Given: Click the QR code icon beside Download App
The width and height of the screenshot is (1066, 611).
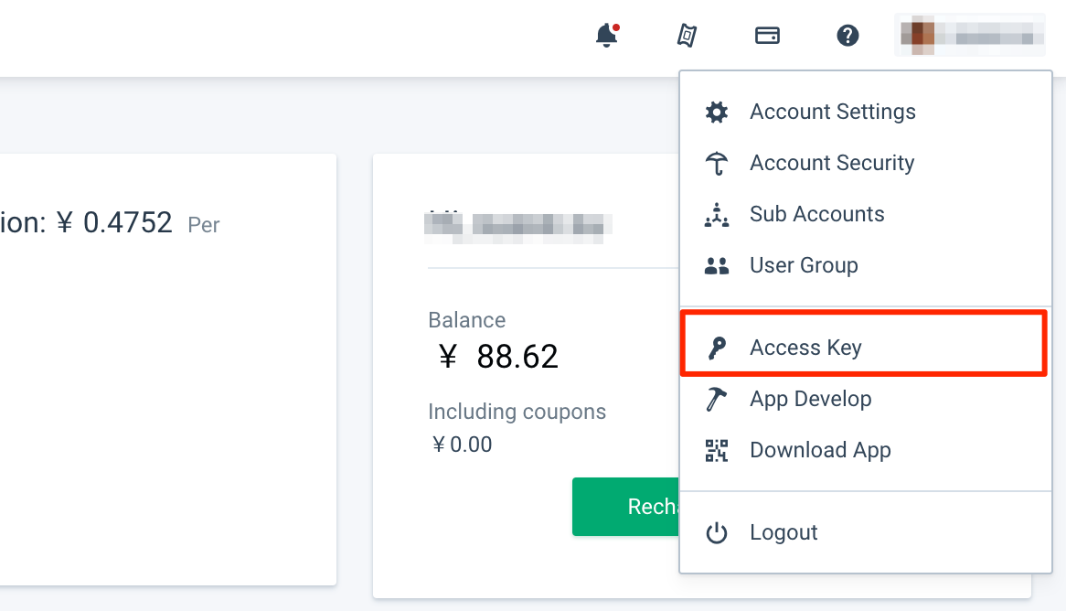Looking at the screenshot, I should (717, 449).
